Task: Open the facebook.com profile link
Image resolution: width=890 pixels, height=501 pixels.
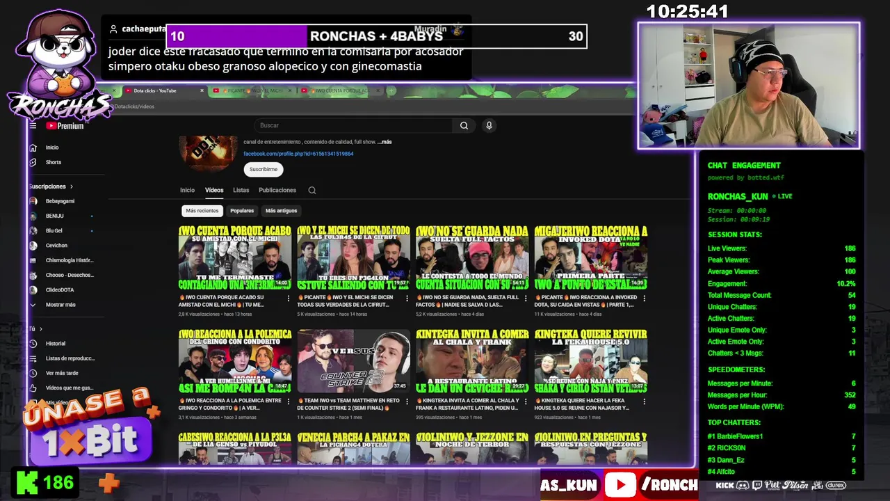Action: pyautogui.click(x=298, y=154)
